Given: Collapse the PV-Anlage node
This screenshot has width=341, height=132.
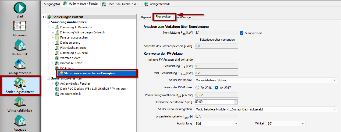Looking at the screenshot, I should point(52,68).
